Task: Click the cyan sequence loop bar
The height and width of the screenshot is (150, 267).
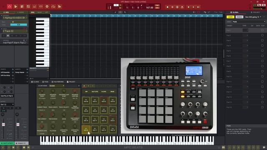Action: click(18, 25)
